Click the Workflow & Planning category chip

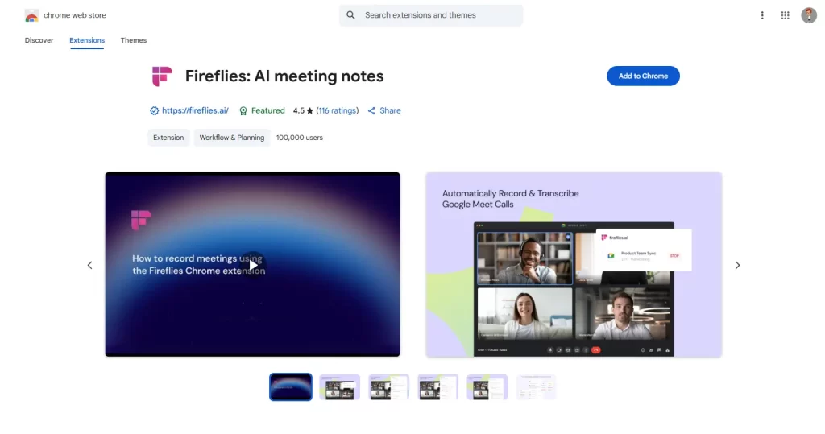click(232, 138)
